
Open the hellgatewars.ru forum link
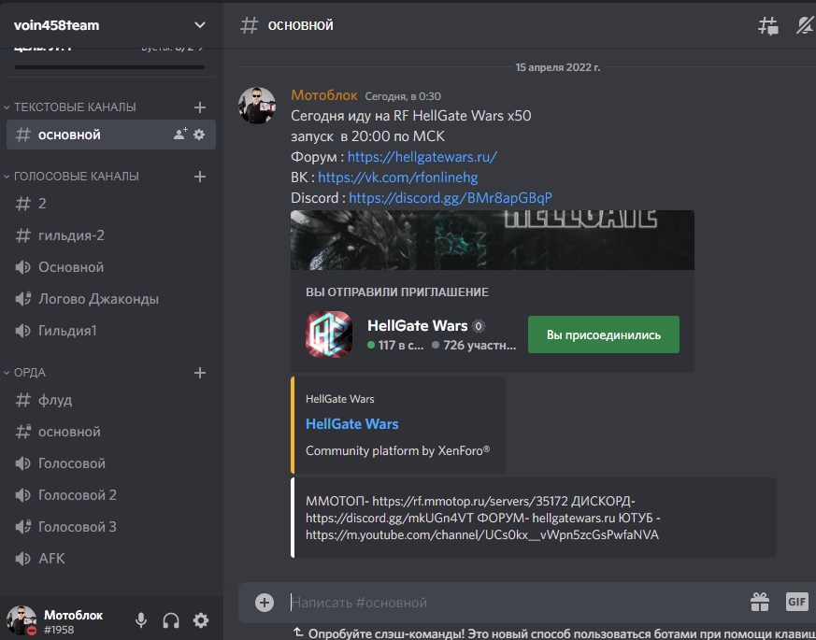pyautogui.click(x=422, y=157)
